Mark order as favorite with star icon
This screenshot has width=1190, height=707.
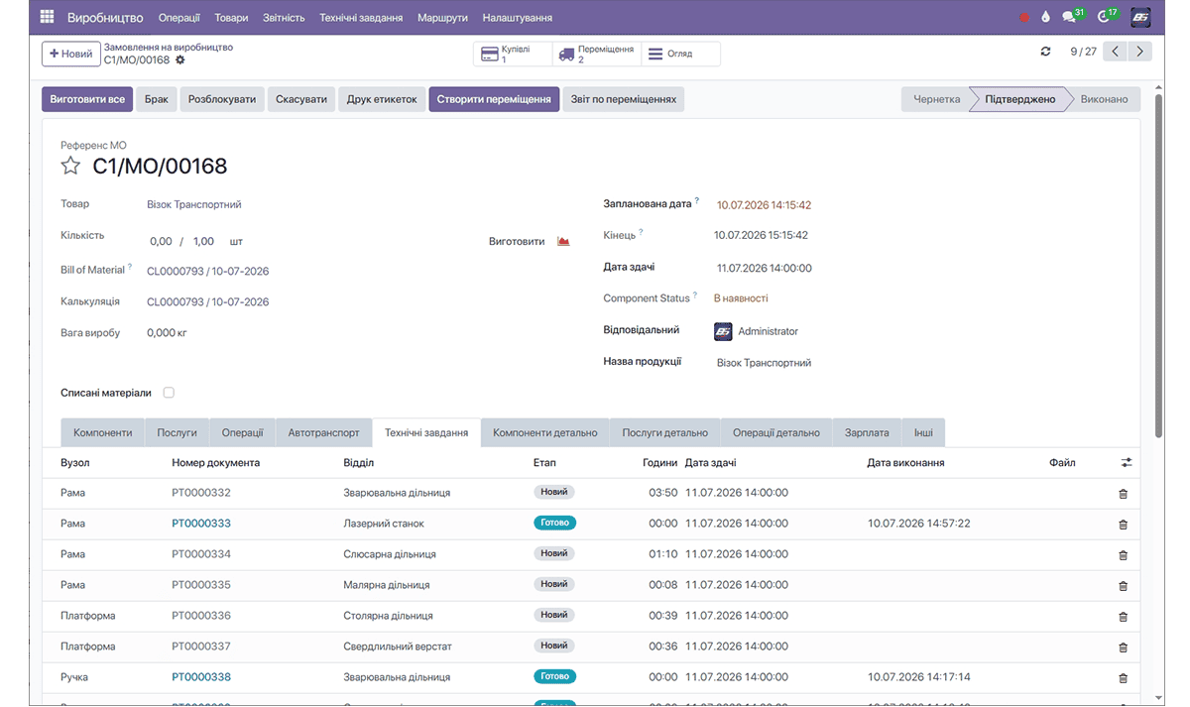click(x=70, y=166)
